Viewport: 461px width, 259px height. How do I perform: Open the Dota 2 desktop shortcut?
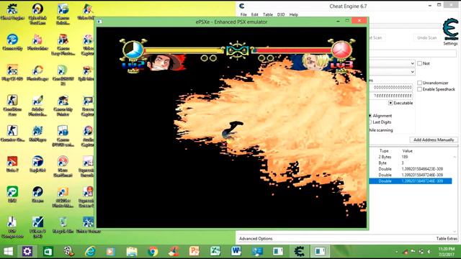12,164
